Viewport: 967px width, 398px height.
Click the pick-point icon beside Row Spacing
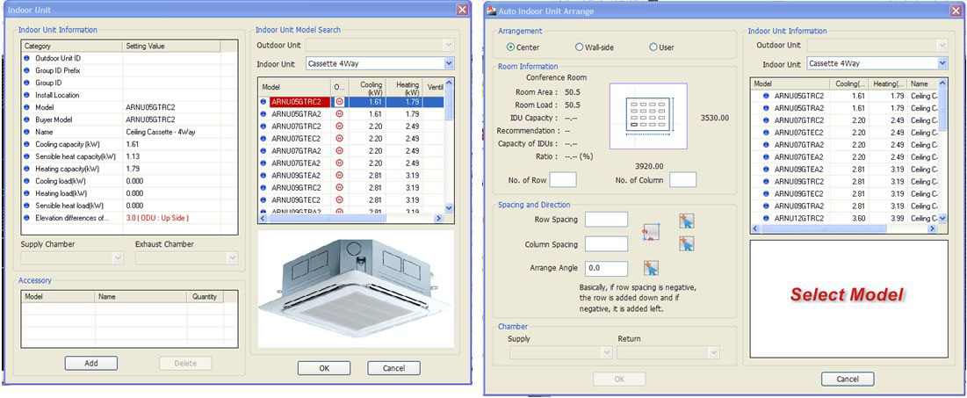click(686, 221)
